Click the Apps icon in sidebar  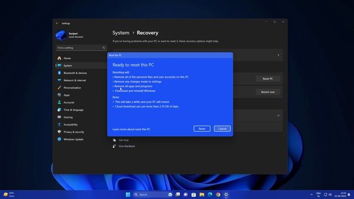click(x=59, y=95)
